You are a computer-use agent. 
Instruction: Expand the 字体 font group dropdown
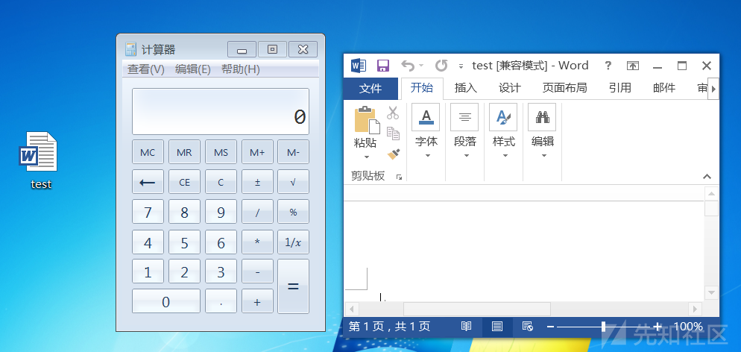pos(428,155)
